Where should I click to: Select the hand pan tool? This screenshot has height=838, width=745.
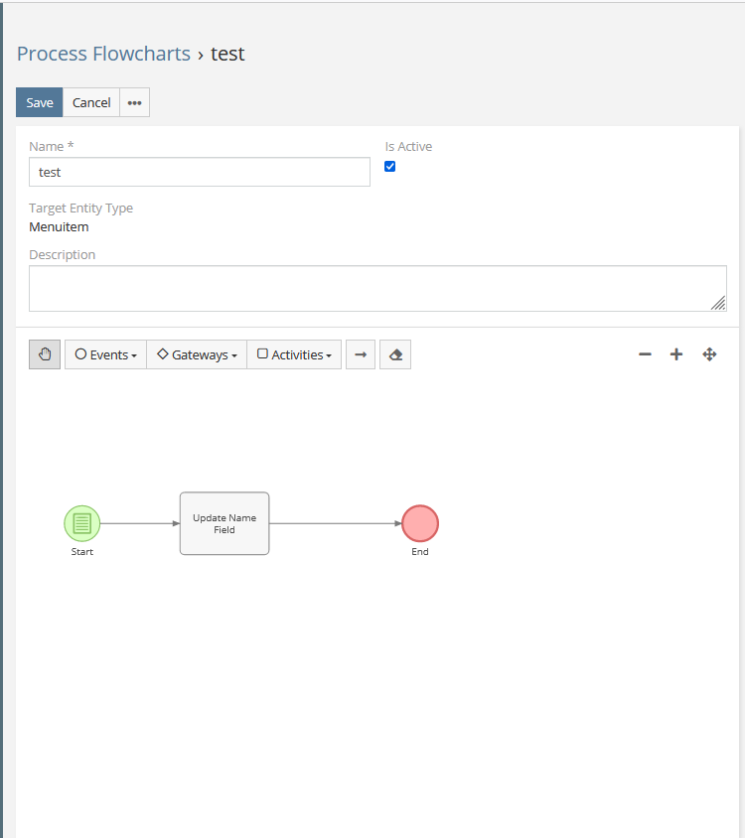pos(45,354)
